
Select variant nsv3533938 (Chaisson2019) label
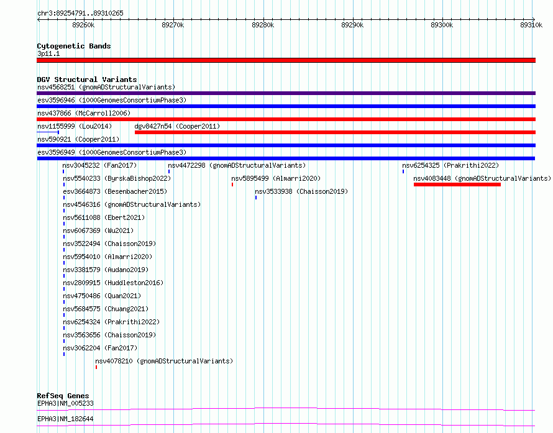click(301, 191)
